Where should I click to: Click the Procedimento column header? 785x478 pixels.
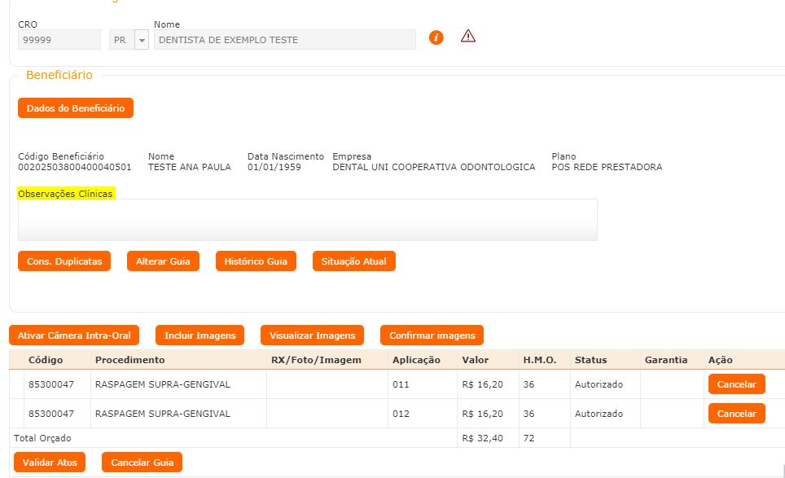130,360
